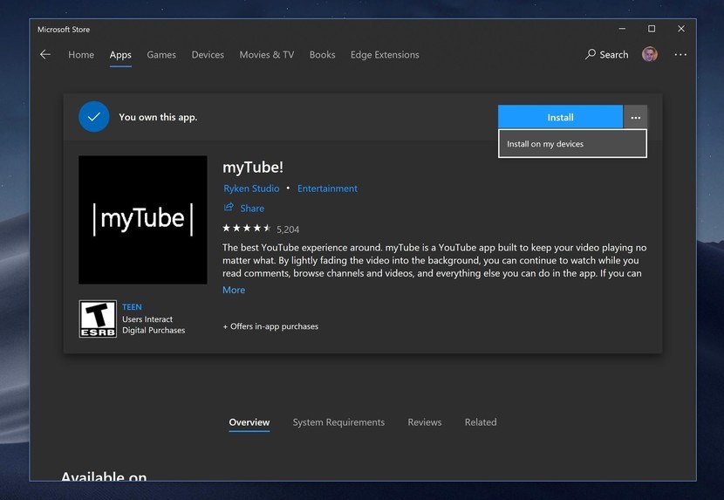This screenshot has height=500, width=724.
Task: Click the Share link text
Action: click(252, 208)
